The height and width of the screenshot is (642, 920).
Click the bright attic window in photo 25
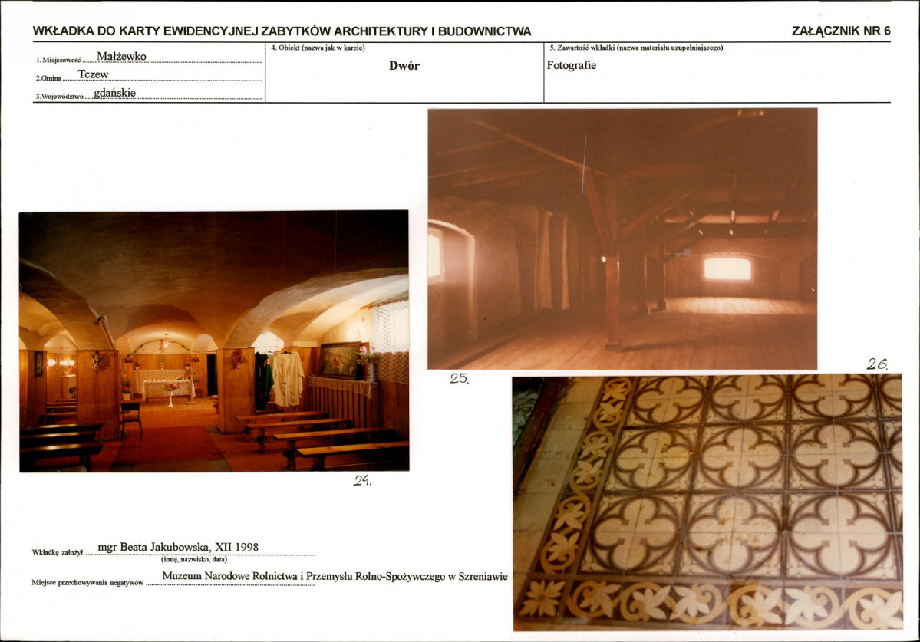[727, 268]
